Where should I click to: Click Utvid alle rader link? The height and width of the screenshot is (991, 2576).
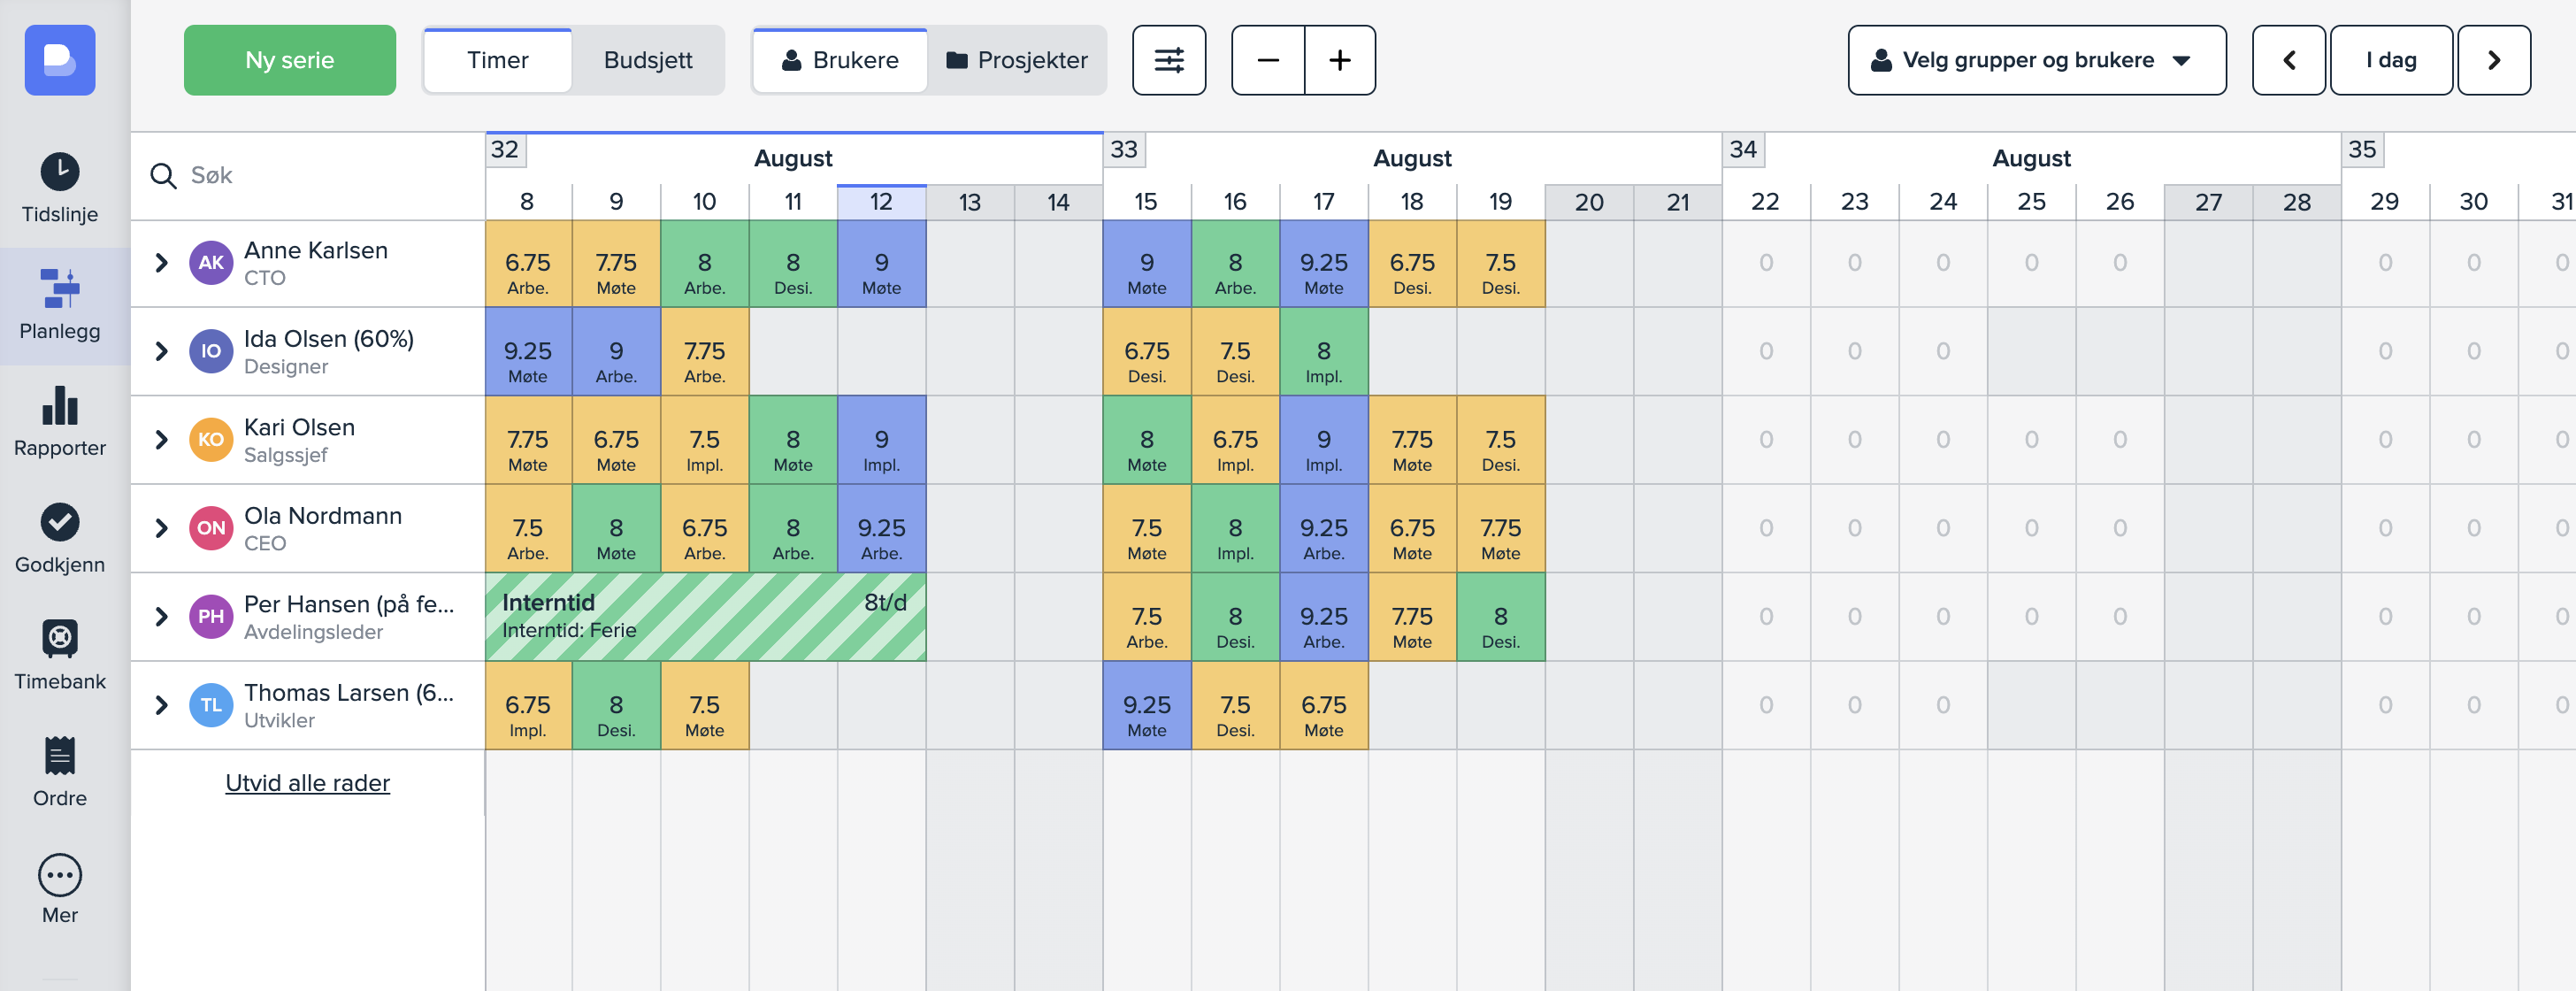point(307,783)
